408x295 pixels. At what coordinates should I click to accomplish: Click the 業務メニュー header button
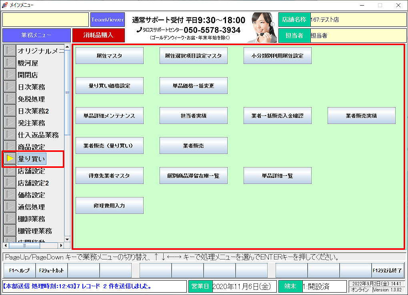pos(36,35)
